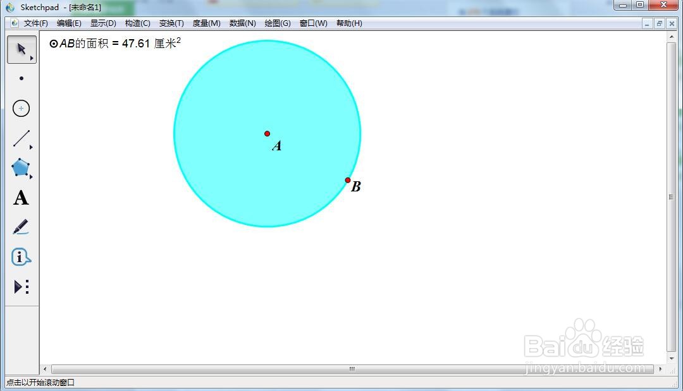Click the vertical scrollbar down arrow

(x=671, y=358)
